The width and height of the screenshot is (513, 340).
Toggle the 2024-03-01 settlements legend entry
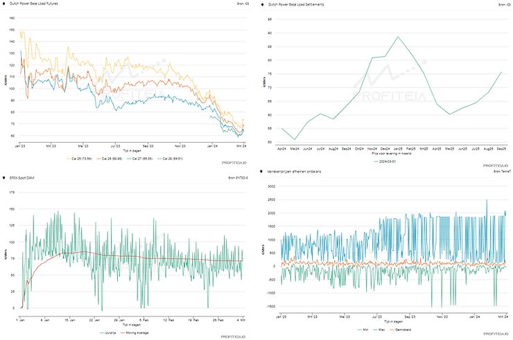click(x=383, y=161)
